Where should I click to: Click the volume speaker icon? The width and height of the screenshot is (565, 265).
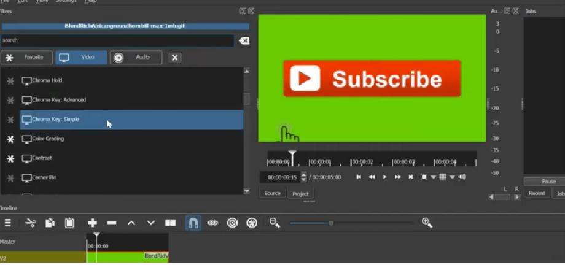click(462, 177)
